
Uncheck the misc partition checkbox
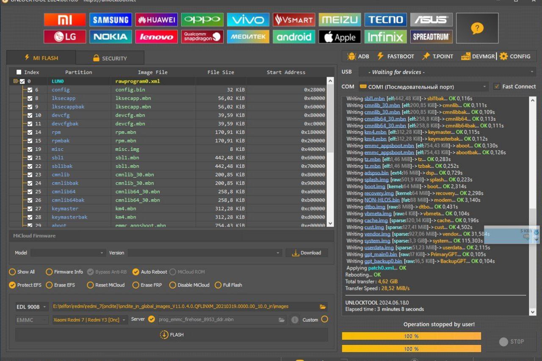pyautogui.click(x=30, y=149)
